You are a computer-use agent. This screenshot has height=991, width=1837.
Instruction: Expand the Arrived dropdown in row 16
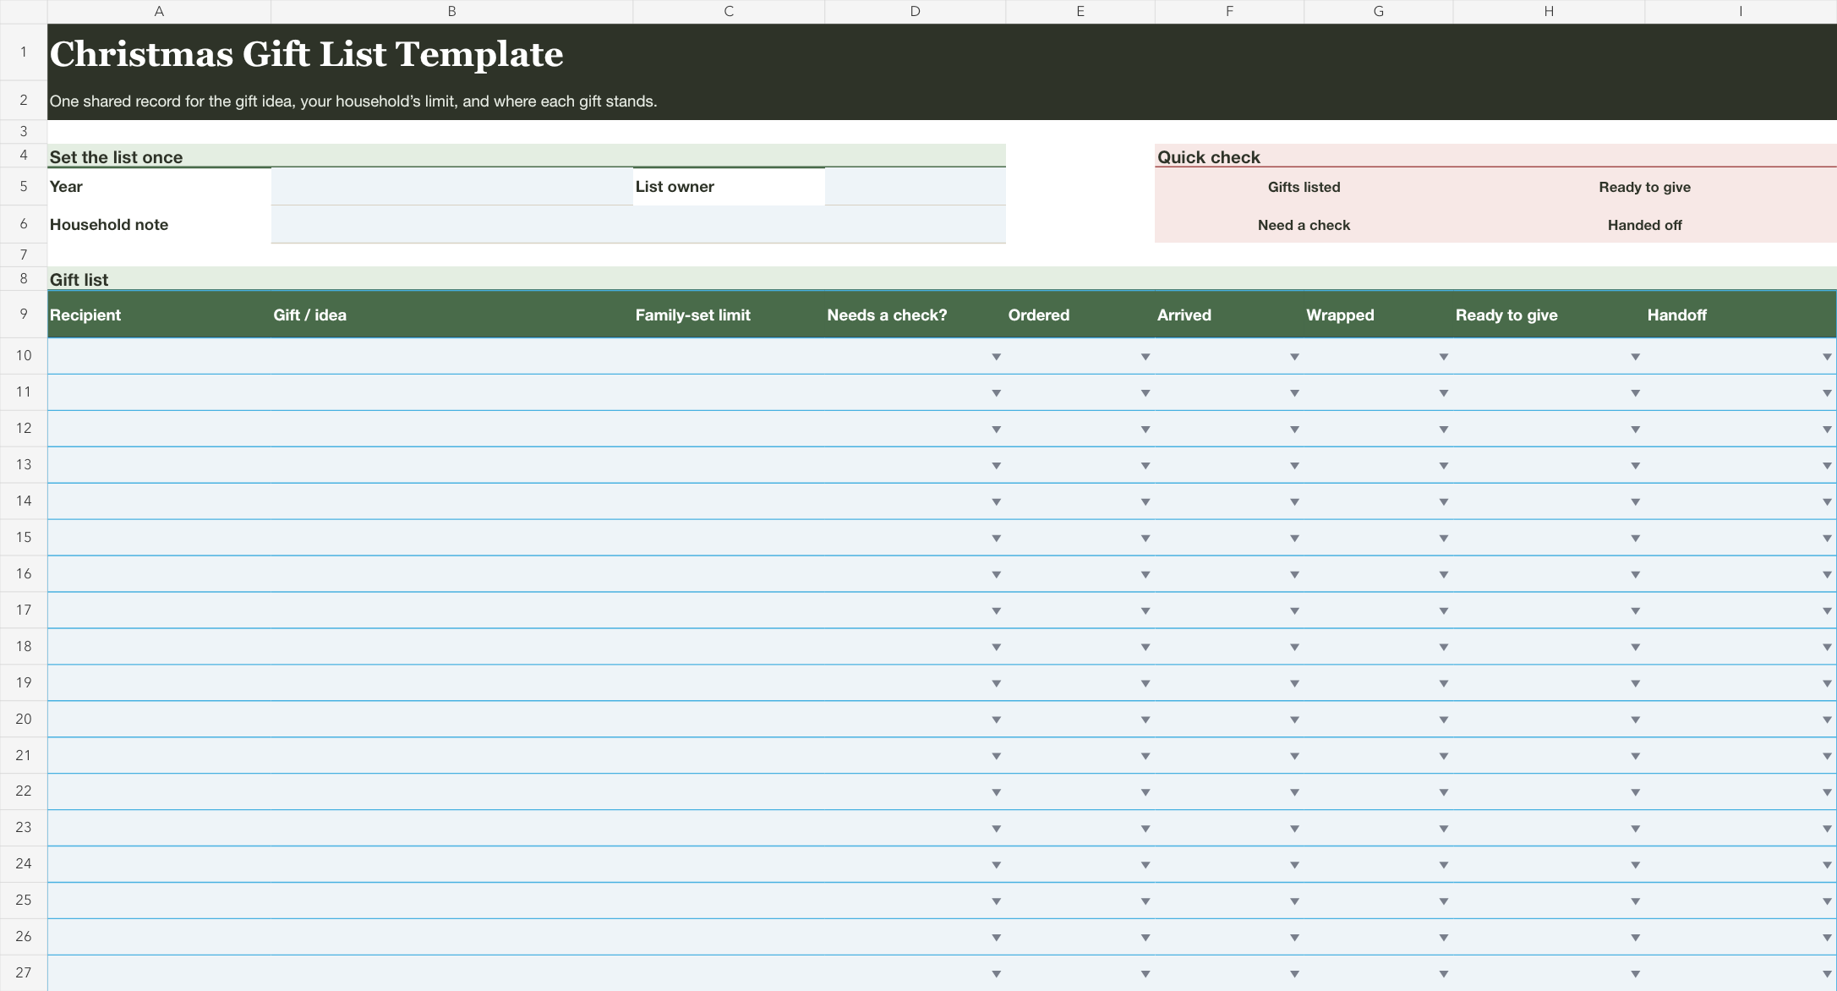click(1294, 575)
